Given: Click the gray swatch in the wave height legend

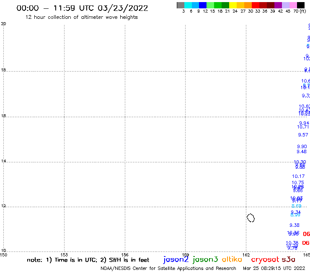Looking at the screenshot, I should click(181, 5).
